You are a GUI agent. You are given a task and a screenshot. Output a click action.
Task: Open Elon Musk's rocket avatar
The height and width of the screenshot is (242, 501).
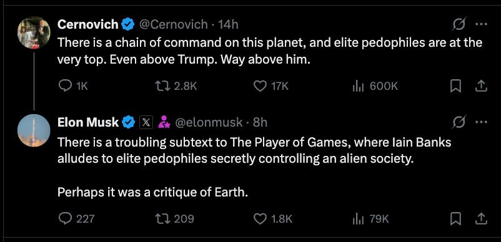(34, 130)
